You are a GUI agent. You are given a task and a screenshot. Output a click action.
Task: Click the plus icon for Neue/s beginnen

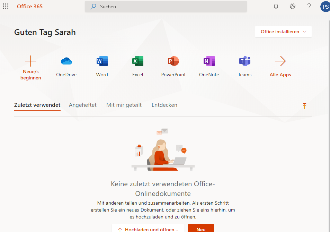[x=30, y=61]
